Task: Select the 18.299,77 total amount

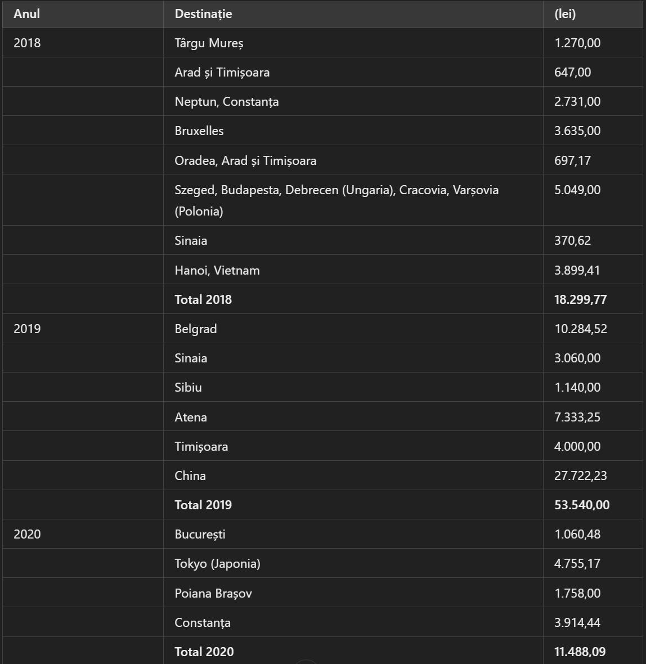Action: tap(580, 300)
